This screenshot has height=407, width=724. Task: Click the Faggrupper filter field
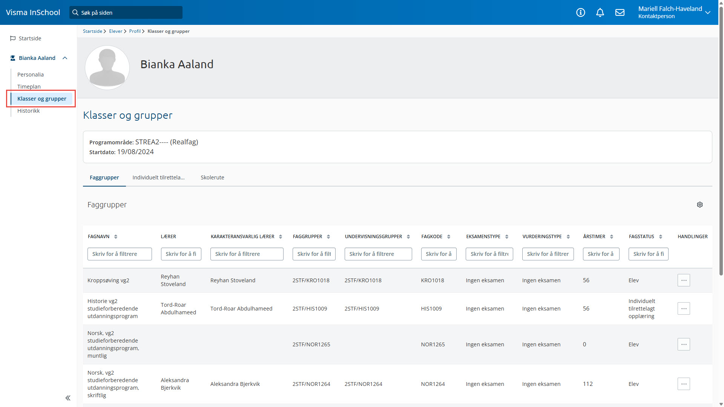pos(314,254)
